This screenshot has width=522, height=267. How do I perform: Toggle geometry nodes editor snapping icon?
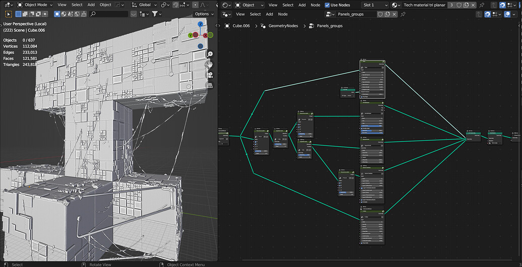point(487,14)
